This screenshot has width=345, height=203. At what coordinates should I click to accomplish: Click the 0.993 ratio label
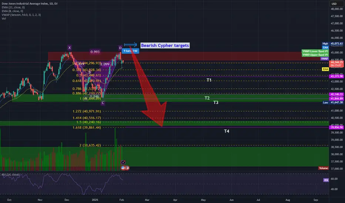pos(95,52)
